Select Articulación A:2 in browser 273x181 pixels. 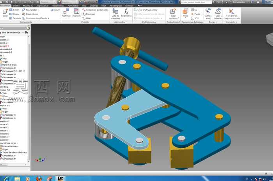coord(6,49)
